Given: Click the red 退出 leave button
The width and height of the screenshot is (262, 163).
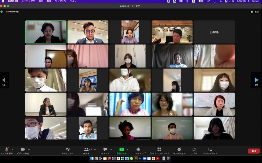Looking at the screenshot, I should (x=253, y=151).
